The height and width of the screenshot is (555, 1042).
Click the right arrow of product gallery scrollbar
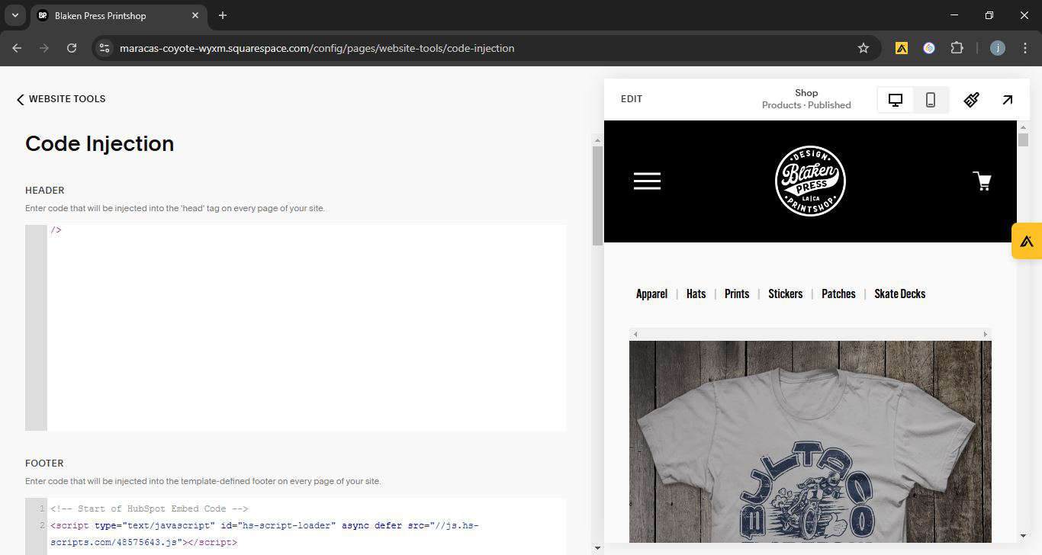coord(986,334)
